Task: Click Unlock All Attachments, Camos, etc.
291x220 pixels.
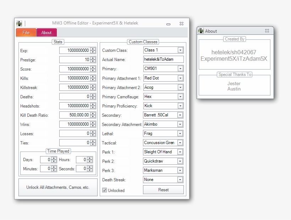Action: tap(58, 187)
